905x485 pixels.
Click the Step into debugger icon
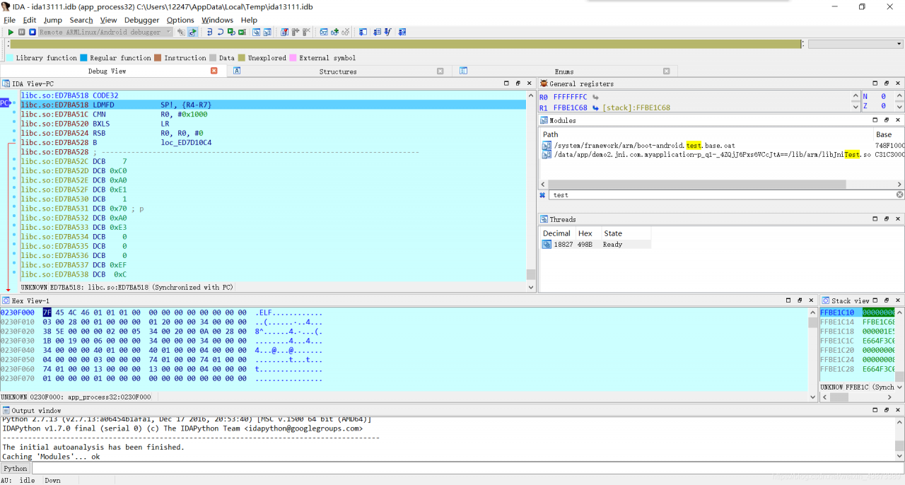click(x=210, y=33)
